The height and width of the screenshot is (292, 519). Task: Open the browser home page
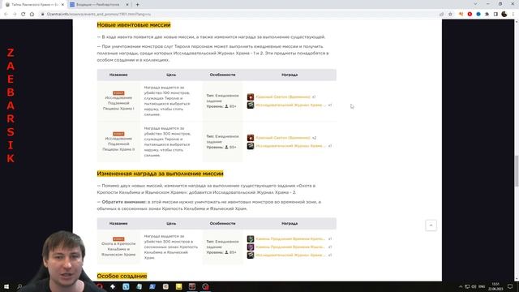(32, 15)
